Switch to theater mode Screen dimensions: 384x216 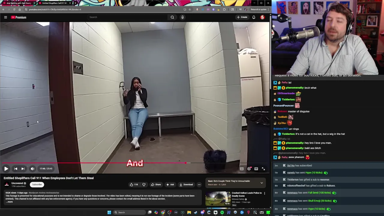256,169
